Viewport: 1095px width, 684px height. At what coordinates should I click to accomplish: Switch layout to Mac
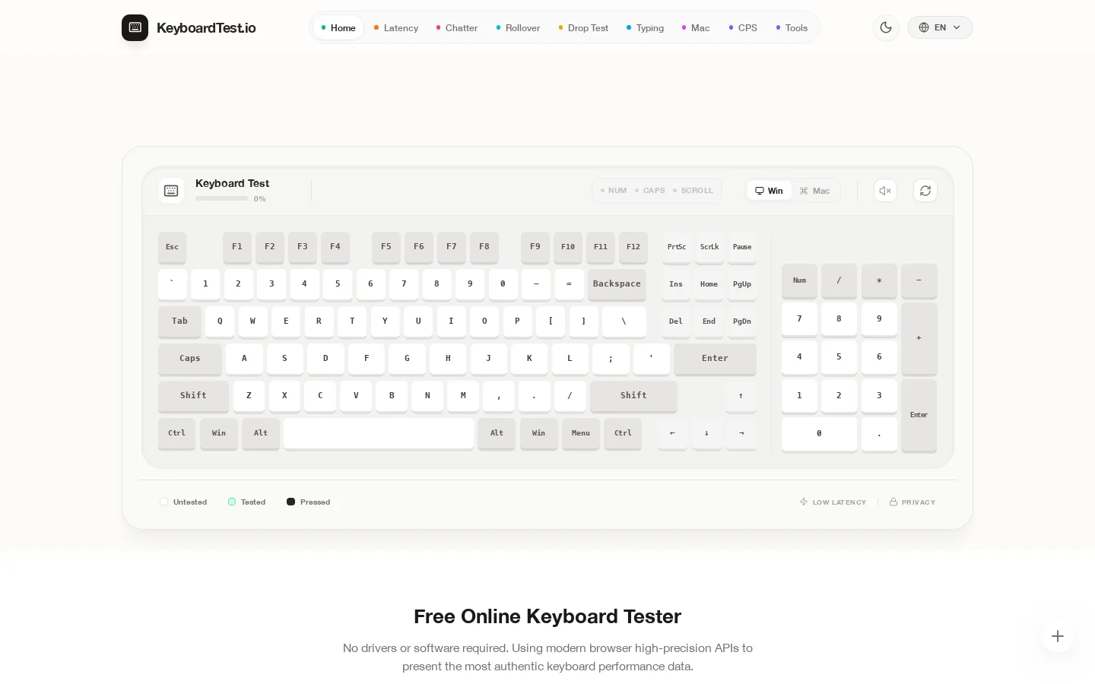[x=814, y=191]
